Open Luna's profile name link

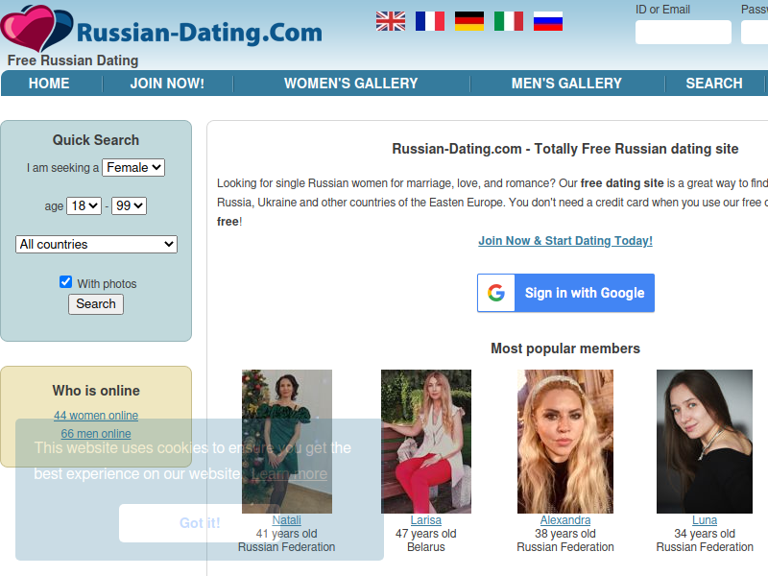(705, 520)
